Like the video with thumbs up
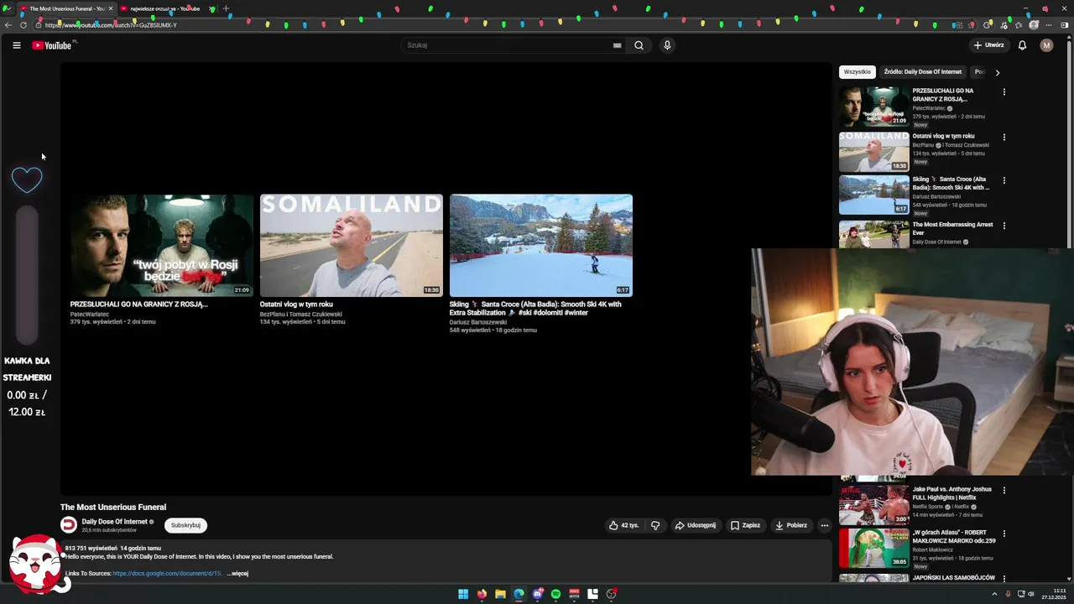 tap(624, 525)
